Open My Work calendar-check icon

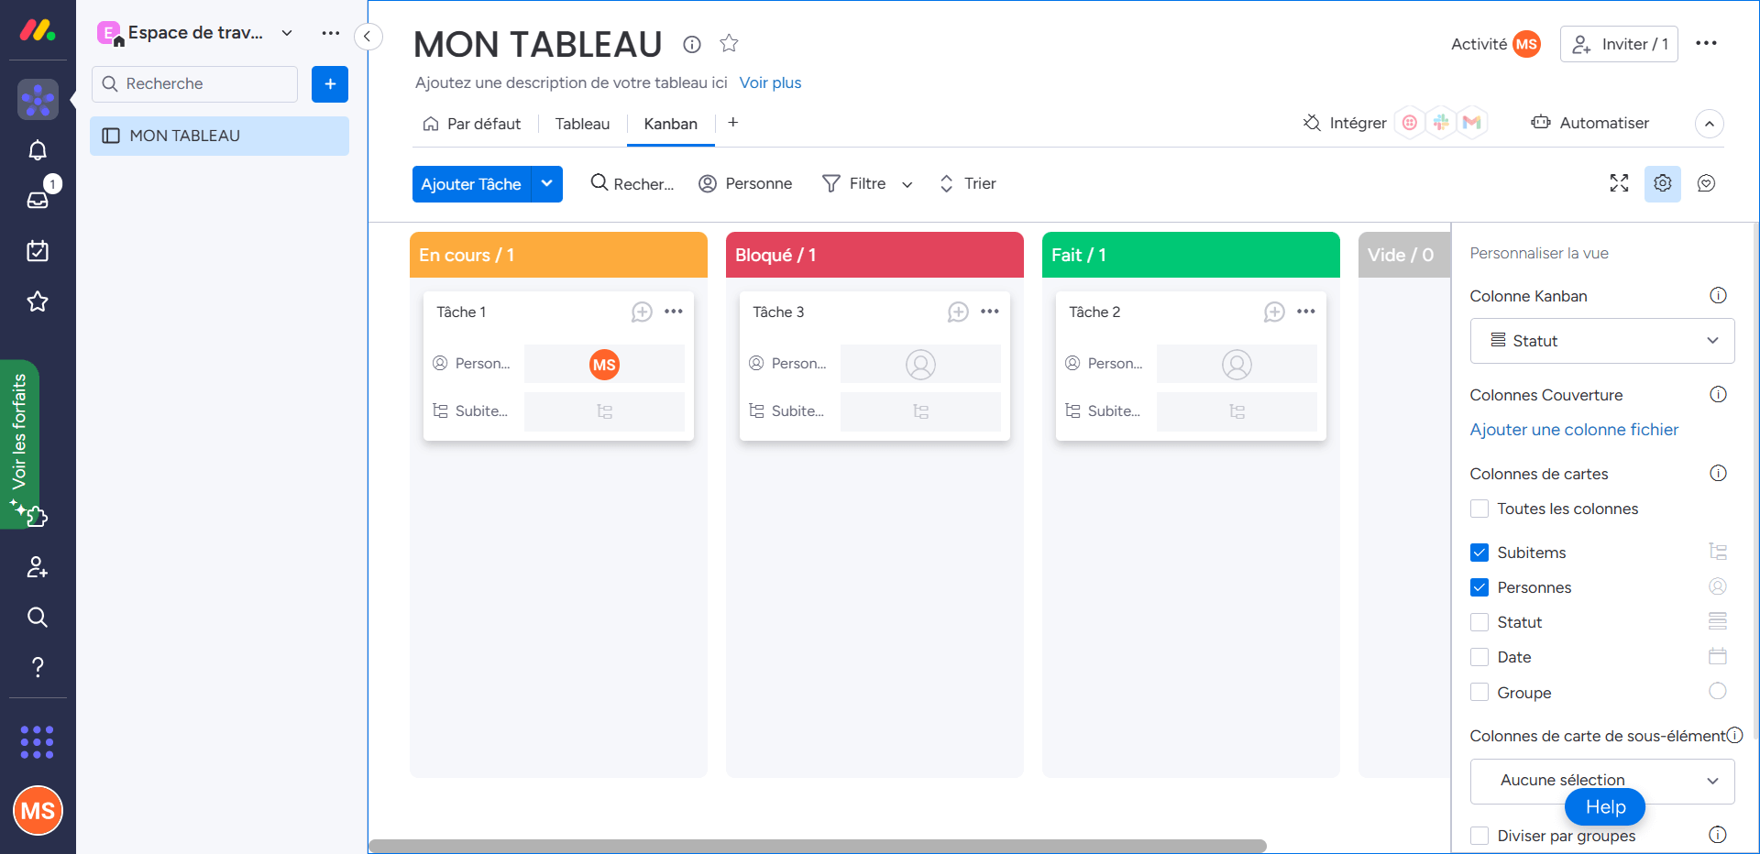(38, 251)
